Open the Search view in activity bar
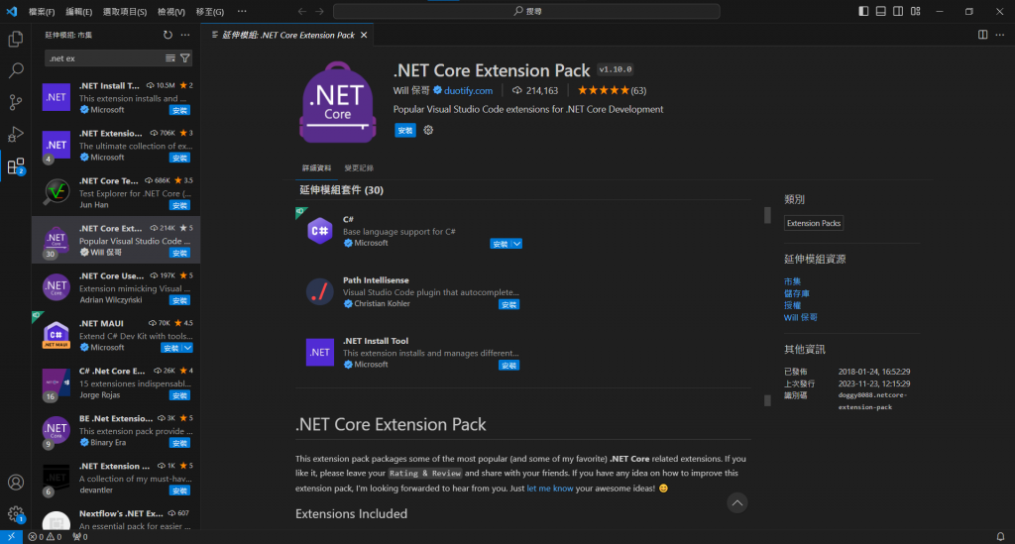Image resolution: width=1015 pixels, height=544 pixels. click(x=16, y=71)
